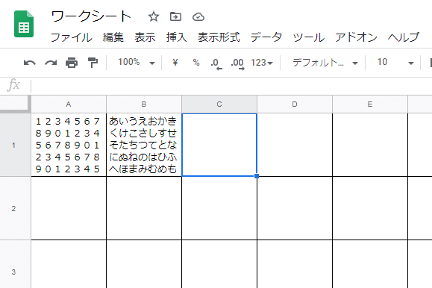This screenshot has height=288, width=432.
Task: Open the 123 number format dropdown
Action: pyautogui.click(x=262, y=63)
